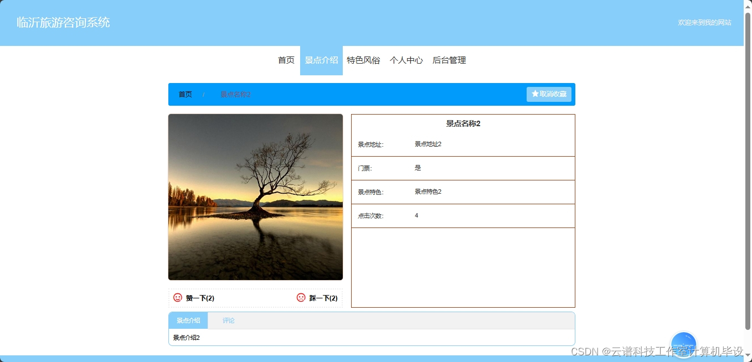Click the smiley face icon beside 赞一下

(x=178, y=297)
